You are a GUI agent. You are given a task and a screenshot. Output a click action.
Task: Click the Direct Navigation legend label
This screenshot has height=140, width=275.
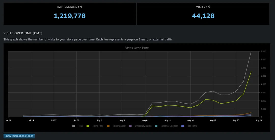143,126
